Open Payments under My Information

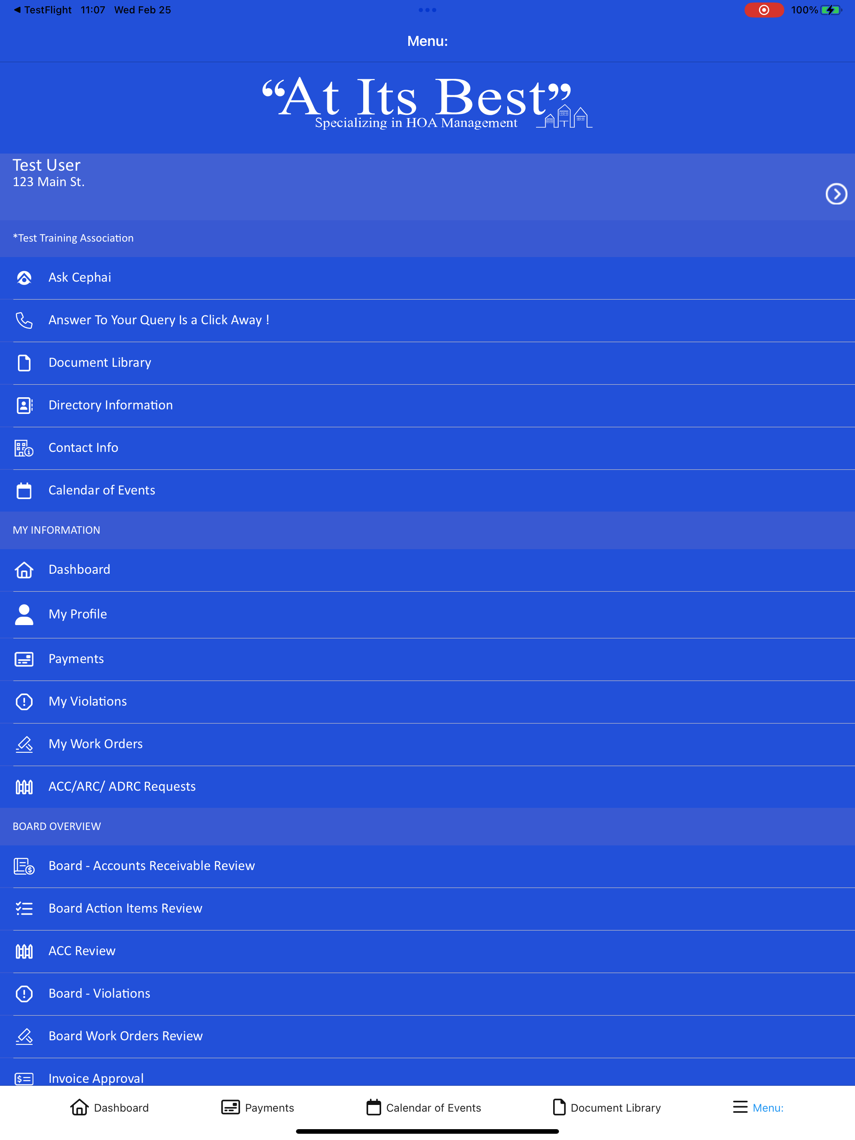pyautogui.click(x=427, y=659)
